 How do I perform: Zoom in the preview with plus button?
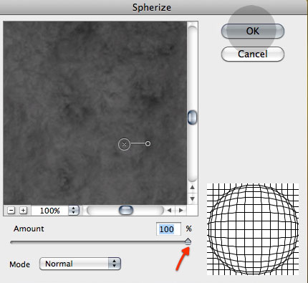pos(23,211)
